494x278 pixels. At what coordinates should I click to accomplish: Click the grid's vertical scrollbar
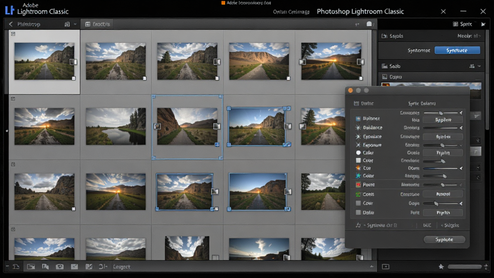tap(374, 145)
